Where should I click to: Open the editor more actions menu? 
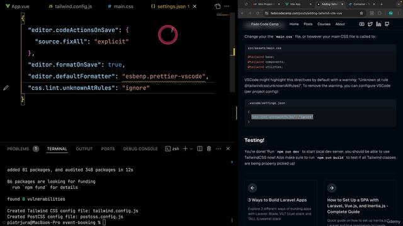point(227,6)
